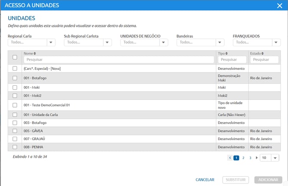The height and width of the screenshot is (186, 288).
Task: Jump to page 3 of results
Action: click(250, 158)
